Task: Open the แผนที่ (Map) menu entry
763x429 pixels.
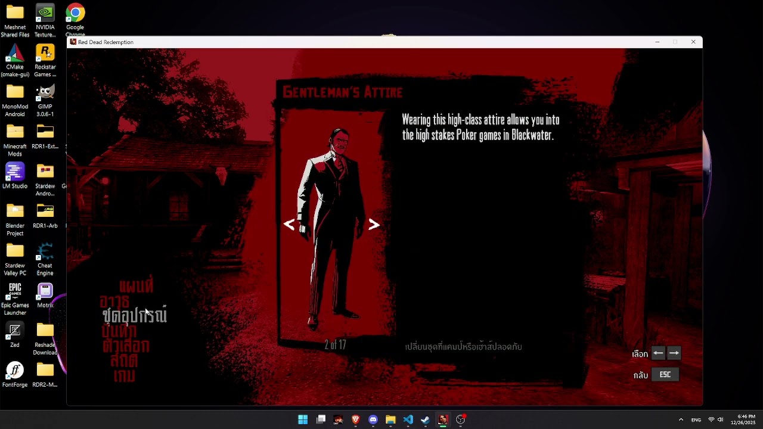Action: [137, 286]
